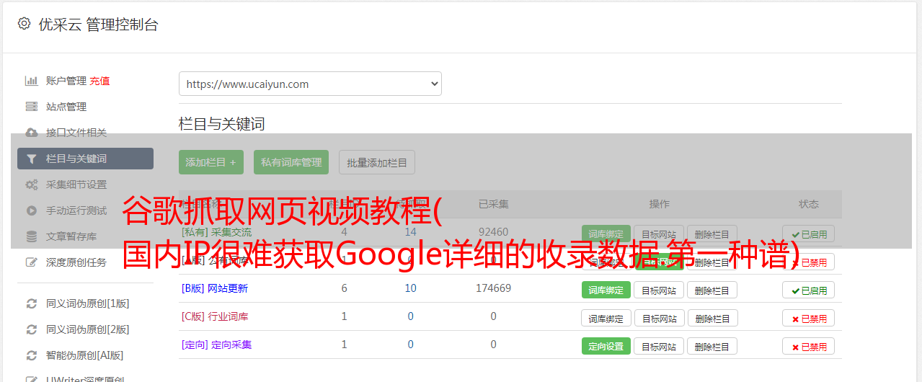Viewport: 922px width, 382px height.
Task: Click the gears icon beside 采集细节设置
Action: pos(32,185)
